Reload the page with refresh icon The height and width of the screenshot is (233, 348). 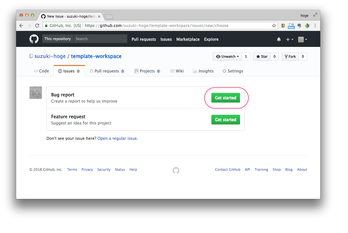click(37, 26)
